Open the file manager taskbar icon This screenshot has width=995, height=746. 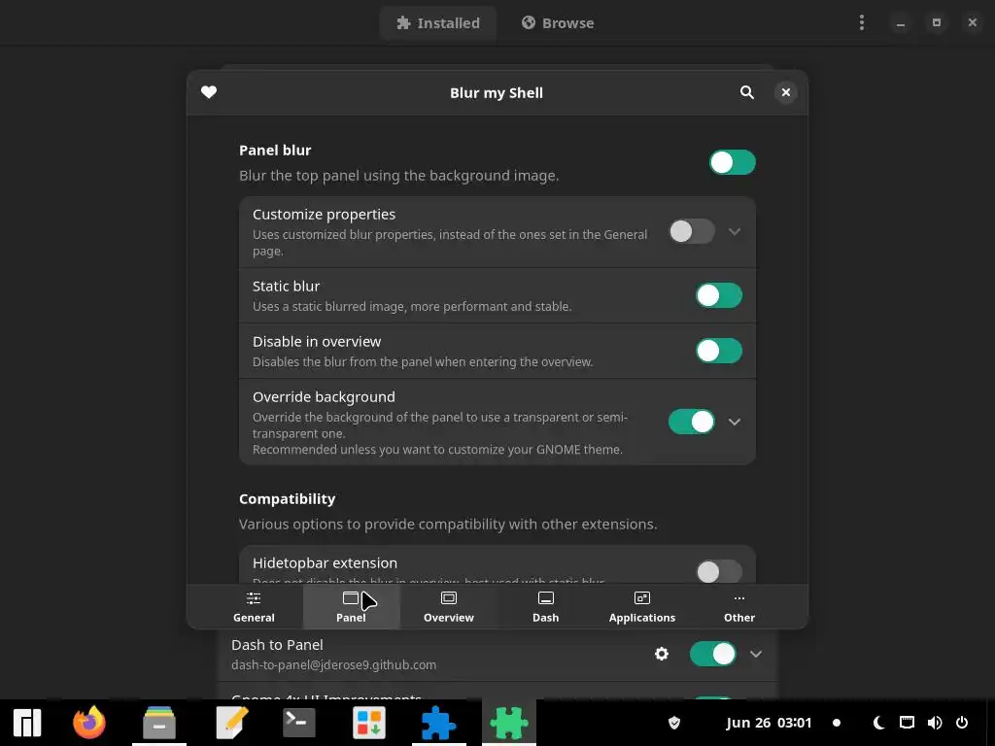(x=159, y=723)
